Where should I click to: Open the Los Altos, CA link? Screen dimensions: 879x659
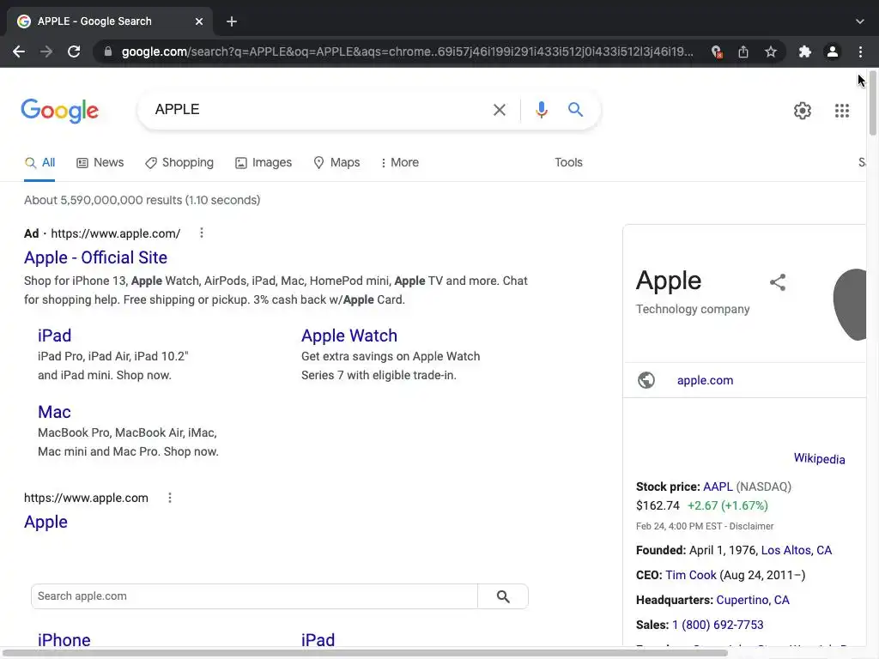point(796,550)
